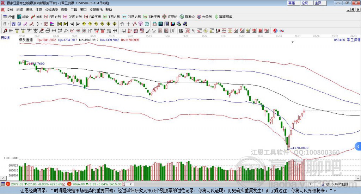Screen dimensions: 361x194
Task: Click the 沪 Shanghai index status icon
Action: tap(8, 184)
